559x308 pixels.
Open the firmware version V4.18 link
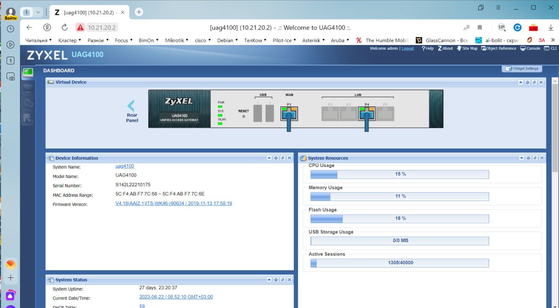[173, 203]
